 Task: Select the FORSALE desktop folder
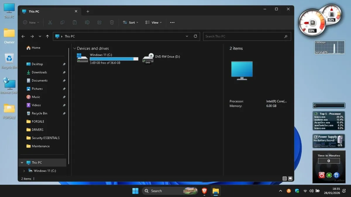click(x=9, y=111)
